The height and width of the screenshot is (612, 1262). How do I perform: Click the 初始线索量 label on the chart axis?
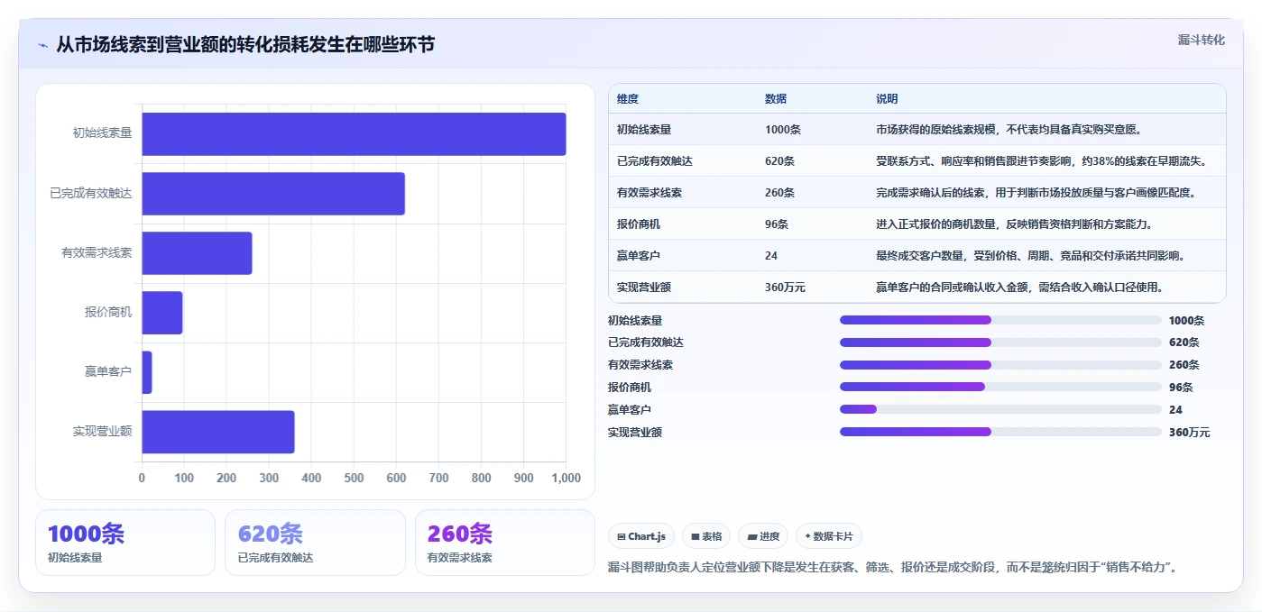102,133
